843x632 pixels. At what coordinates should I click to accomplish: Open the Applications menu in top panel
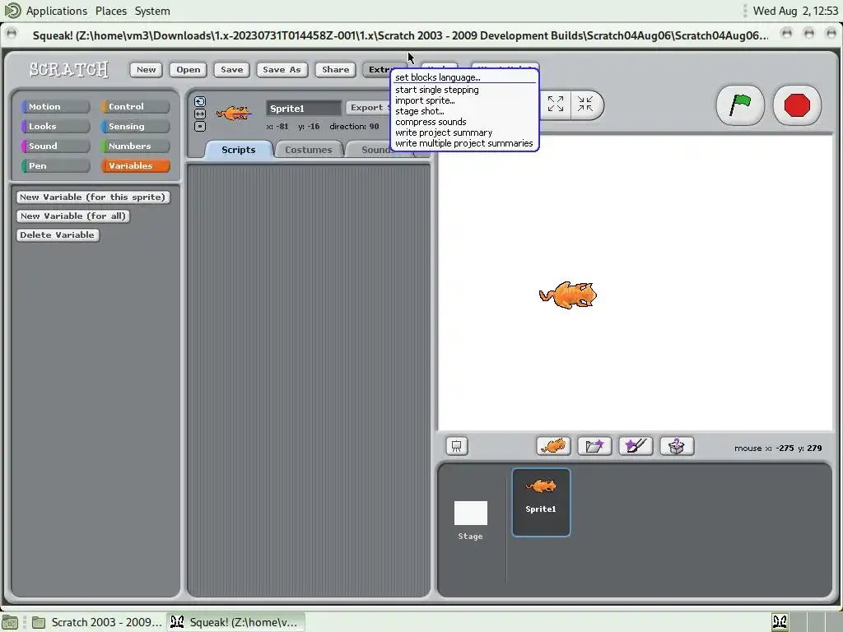[57, 11]
